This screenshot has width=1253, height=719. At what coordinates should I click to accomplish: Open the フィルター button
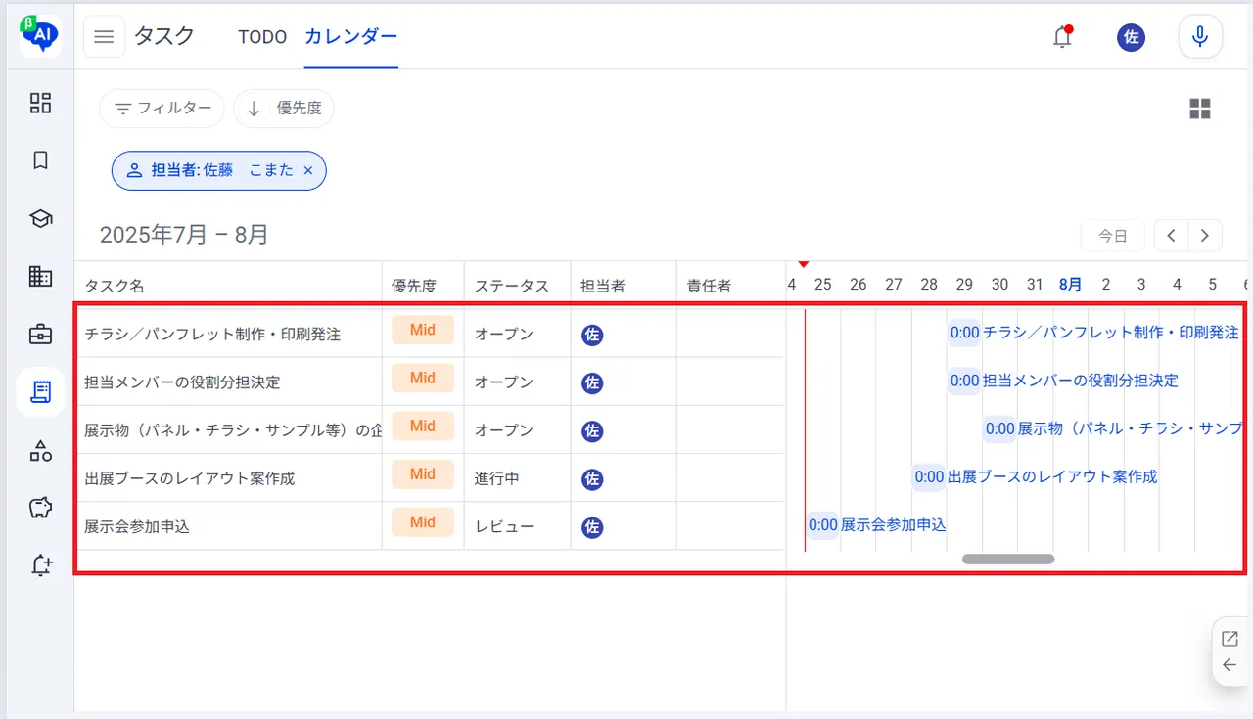tap(162, 109)
